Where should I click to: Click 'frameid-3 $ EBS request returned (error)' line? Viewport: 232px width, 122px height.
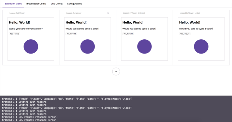point(30,120)
